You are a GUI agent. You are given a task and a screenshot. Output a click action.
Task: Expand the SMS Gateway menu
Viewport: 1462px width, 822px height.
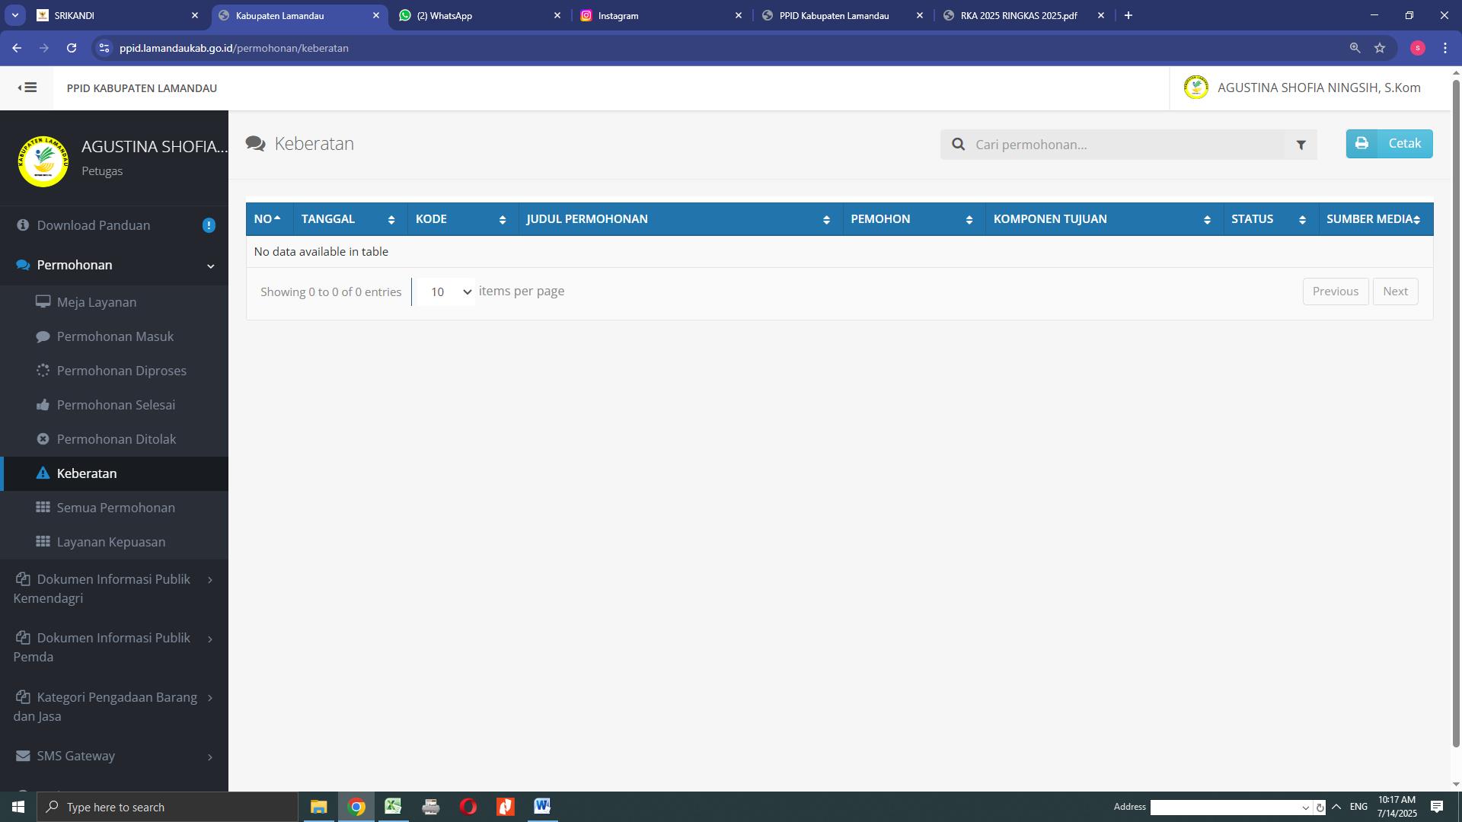tap(114, 756)
